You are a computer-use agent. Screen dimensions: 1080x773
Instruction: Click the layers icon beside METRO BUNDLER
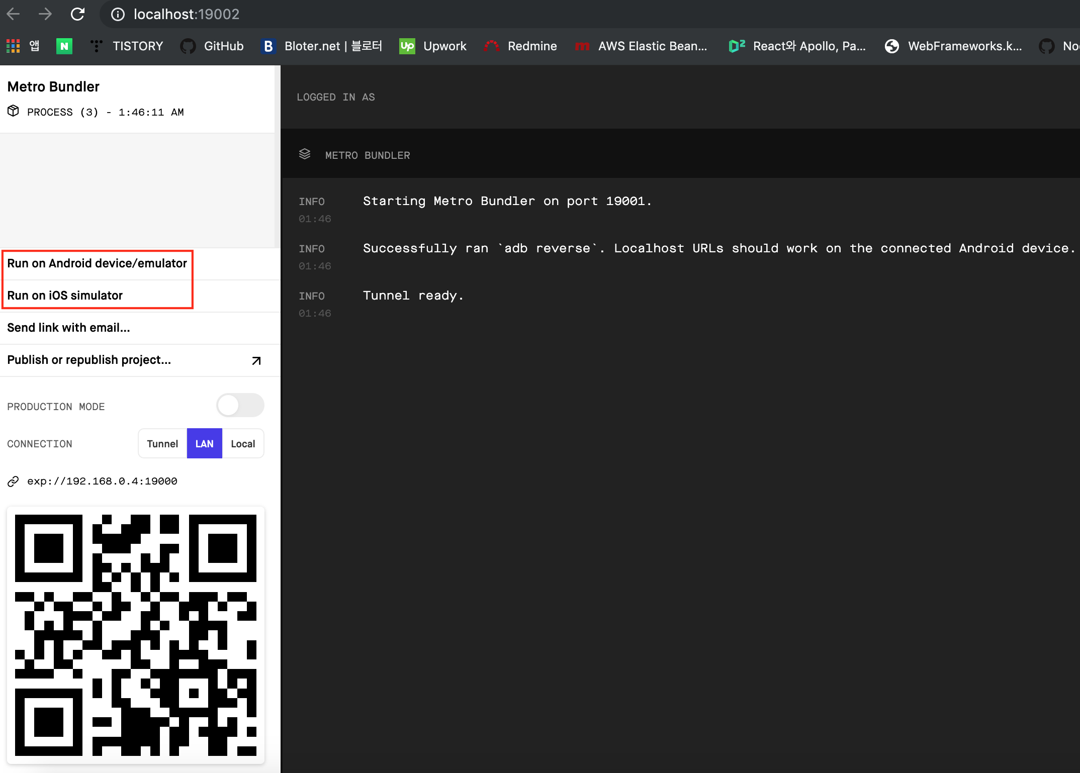305,154
